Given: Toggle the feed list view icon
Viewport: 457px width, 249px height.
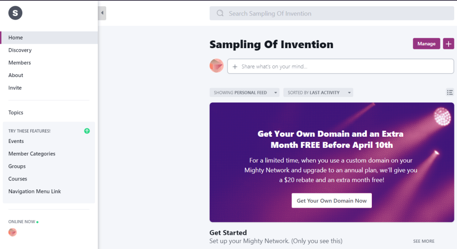Looking at the screenshot, I should (x=450, y=93).
